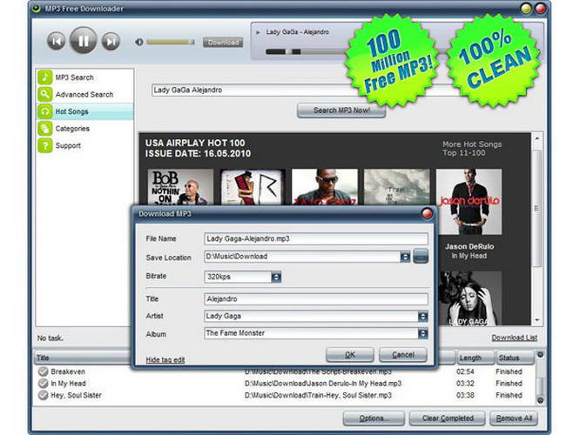This screenshot has height=435, width=580.
Task: Click the Advanced Search magnifier icon
Action: (x=44, y=94)
